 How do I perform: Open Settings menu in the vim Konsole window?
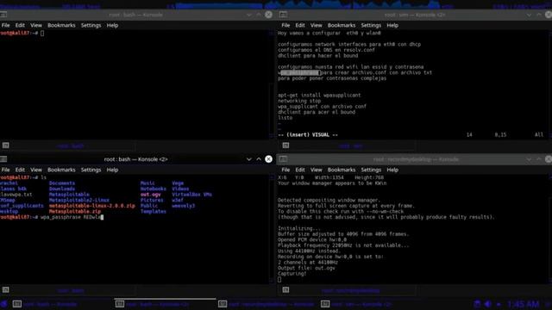coord(371,25)
